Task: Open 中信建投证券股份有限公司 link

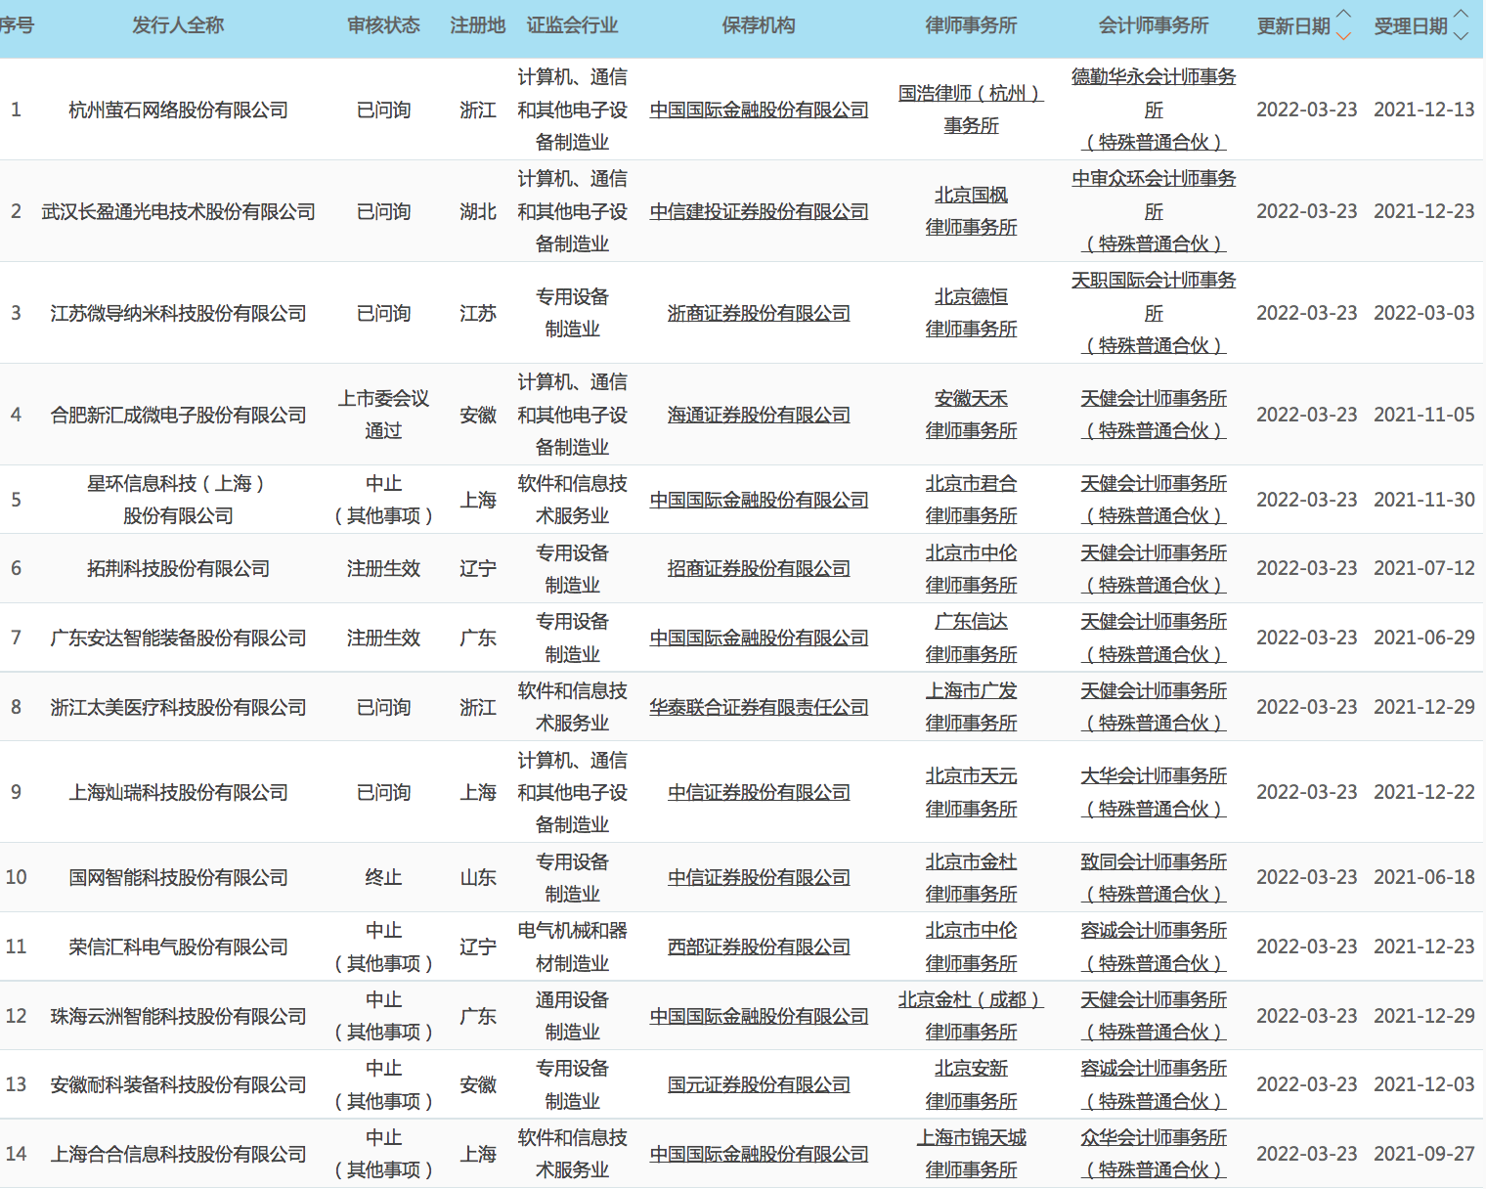Action: [x=759, y=211]
